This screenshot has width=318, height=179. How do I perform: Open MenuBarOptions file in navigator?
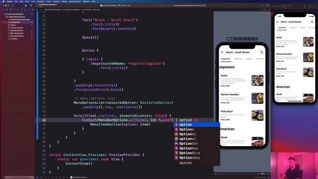point(16,30)
